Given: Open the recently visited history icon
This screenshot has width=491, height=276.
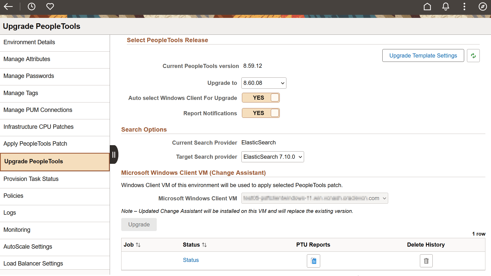Looking at the screenshot, I should point(31,7).
